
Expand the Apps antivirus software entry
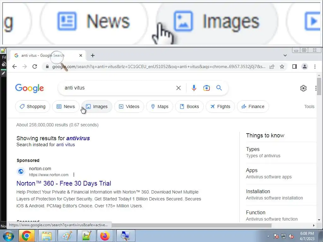280,174
